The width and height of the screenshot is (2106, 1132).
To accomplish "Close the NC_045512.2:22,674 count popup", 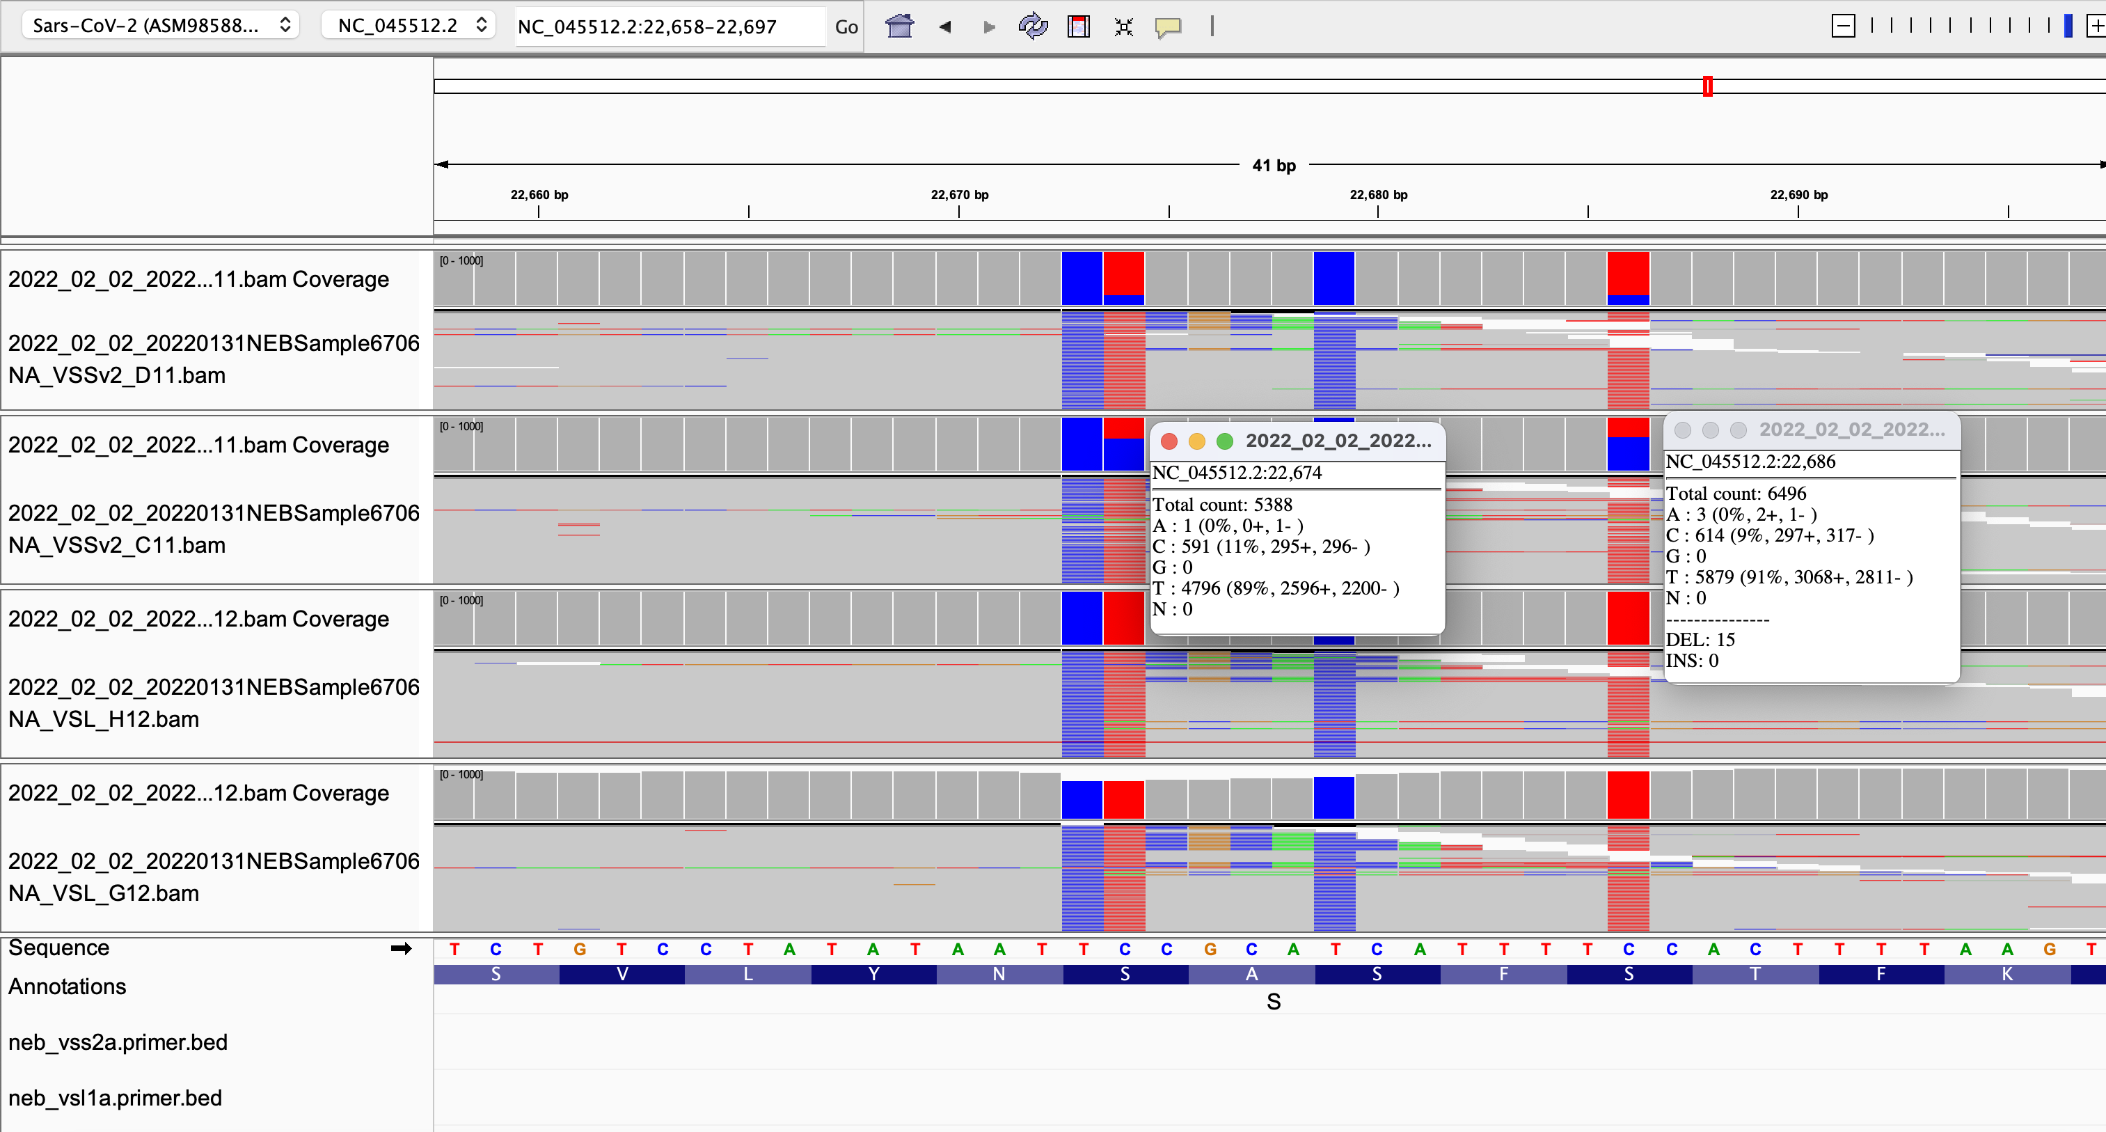I will pos(1171,440).
